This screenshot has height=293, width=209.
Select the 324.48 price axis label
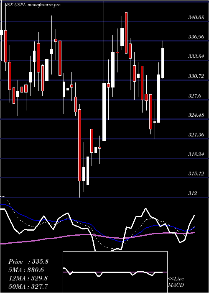click(196, 115)
